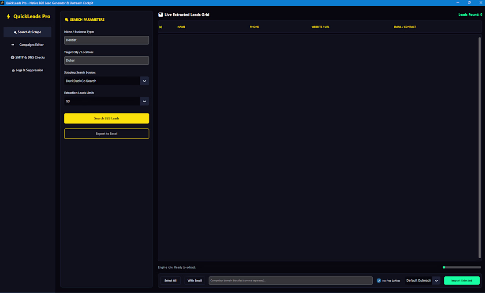485x293 pixels.
Task: Click the app icon in the title bar
Action: click(2, 3)
